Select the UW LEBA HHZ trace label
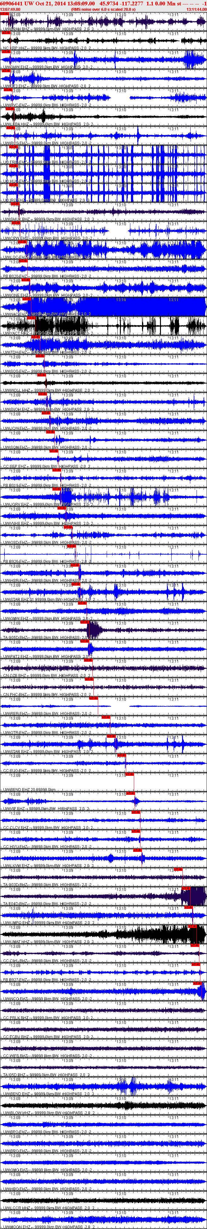This screenshot has height=1229, width=207. [x=48, y=124]
